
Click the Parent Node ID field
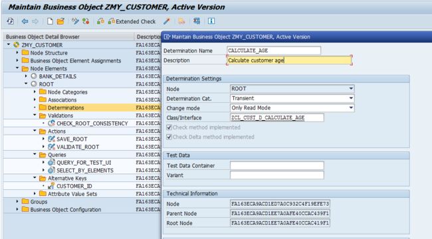pos(280,213)
